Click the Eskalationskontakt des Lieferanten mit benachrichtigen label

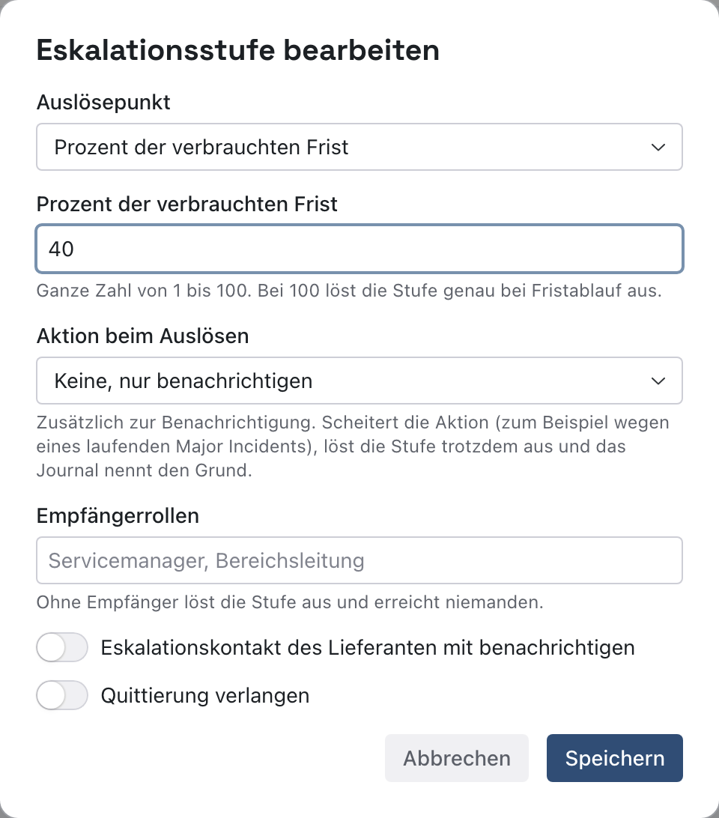click(368, 647)
